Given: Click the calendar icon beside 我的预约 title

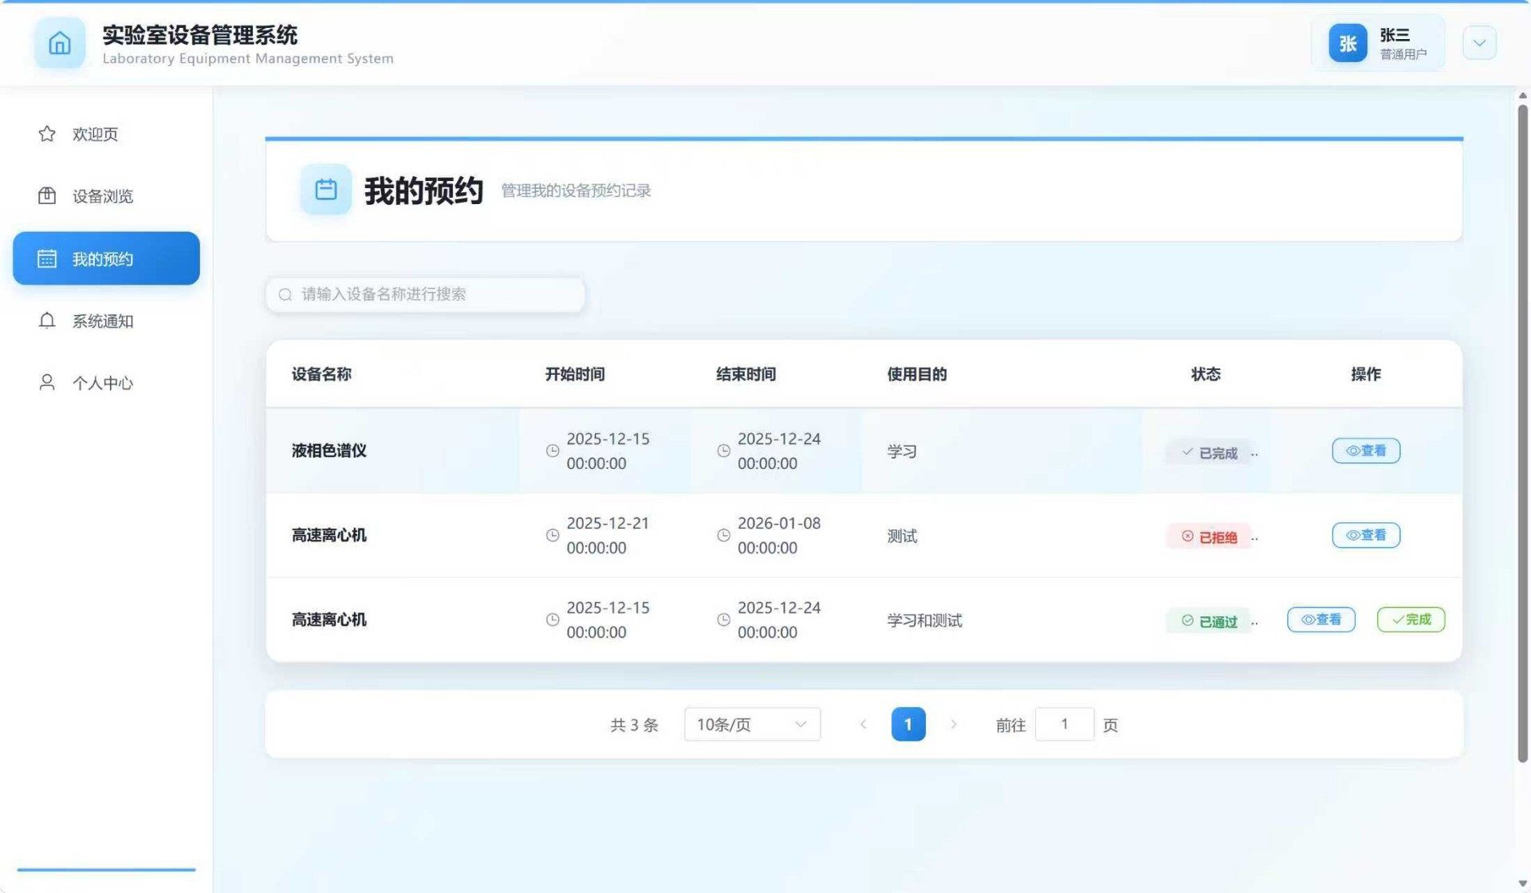Looking at the screenshot, I should click(325, 190).
